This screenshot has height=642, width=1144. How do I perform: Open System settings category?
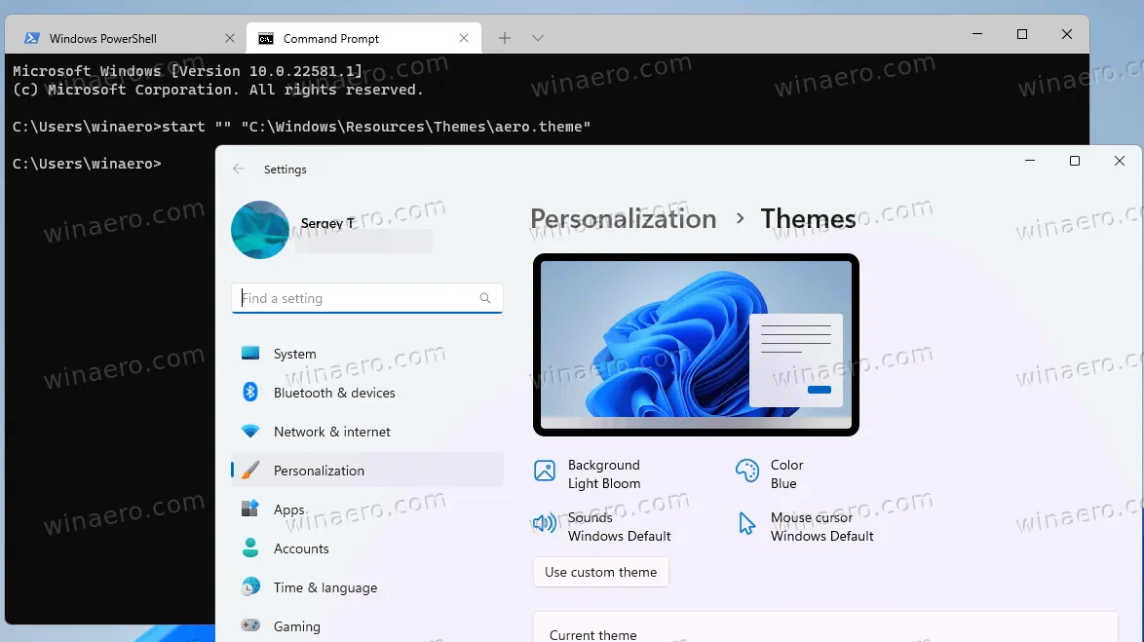367,354
